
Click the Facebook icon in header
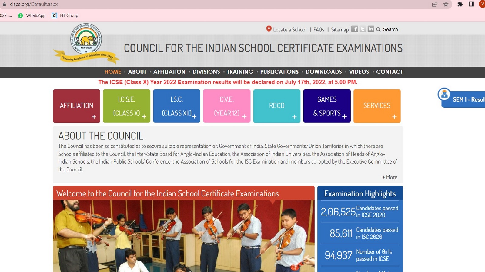click(x=355, y=29)
